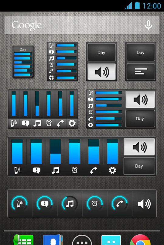Tap the signal strength icon in status bar

(x=128, y=6)
